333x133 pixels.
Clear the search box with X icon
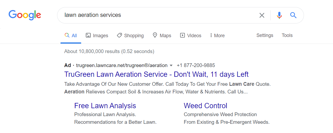click(262, 15)
